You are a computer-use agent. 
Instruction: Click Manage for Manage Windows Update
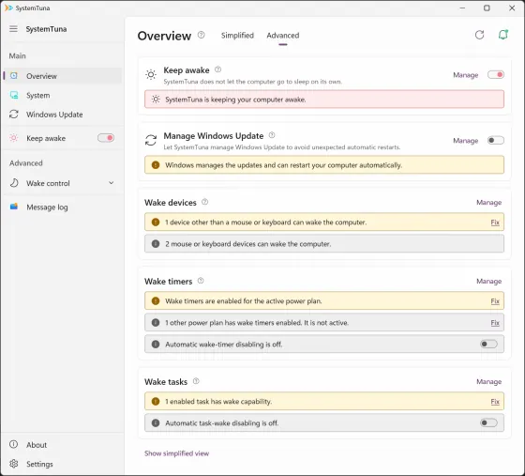[465, 141]
